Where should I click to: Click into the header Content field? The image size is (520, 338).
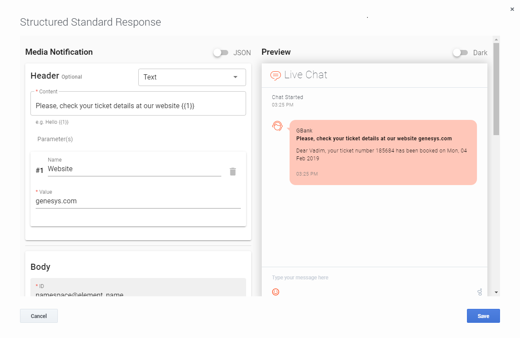[x=138, y=106]
